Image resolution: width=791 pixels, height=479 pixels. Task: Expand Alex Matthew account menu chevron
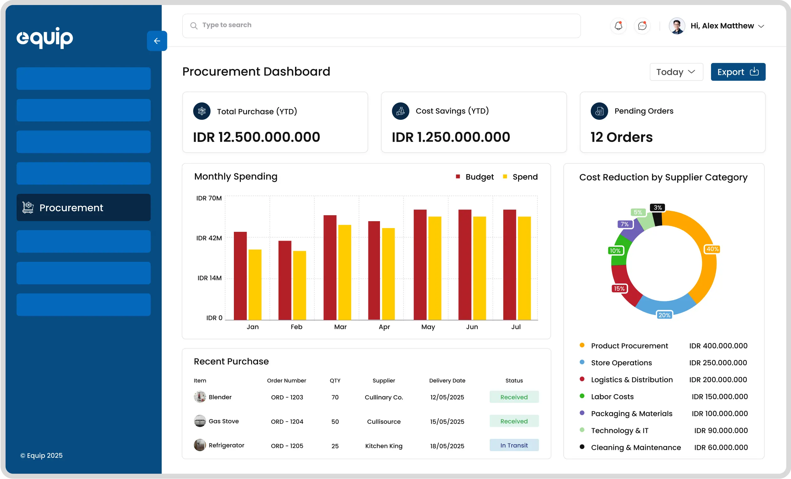coord(761,26)
